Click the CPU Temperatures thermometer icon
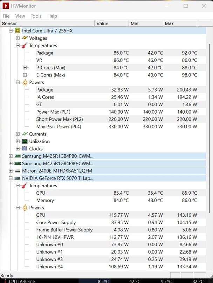 click(x=25, y=46)
